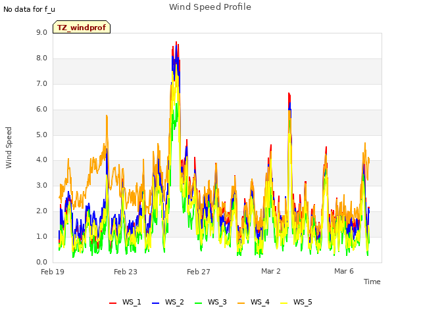Image resolution: width=421 pixels, height=315 pixels.
Task: Select the WS_5 legend entry
Action: [296, 302]
